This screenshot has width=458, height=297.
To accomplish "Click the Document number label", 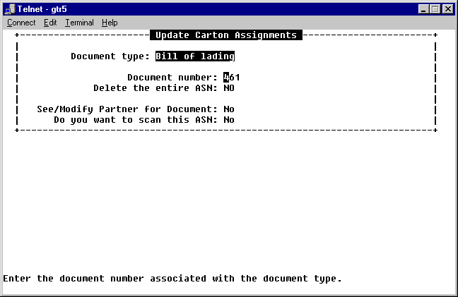I will [172, 78].
